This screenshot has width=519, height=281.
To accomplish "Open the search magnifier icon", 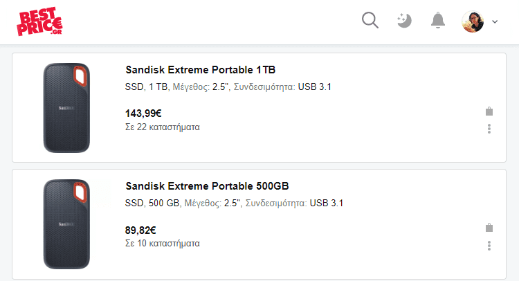I will coord(370,21).
